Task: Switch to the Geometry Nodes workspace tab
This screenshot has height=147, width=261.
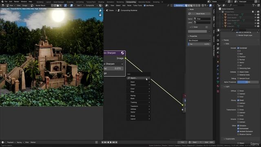Action: click(x=144, y=2)
